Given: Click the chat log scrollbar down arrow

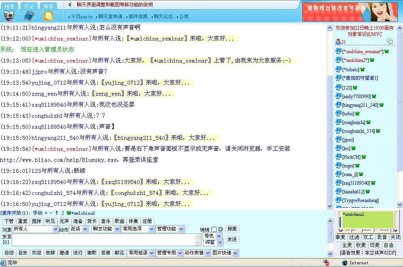Looking at the screenshot, I should coord(330,206).
